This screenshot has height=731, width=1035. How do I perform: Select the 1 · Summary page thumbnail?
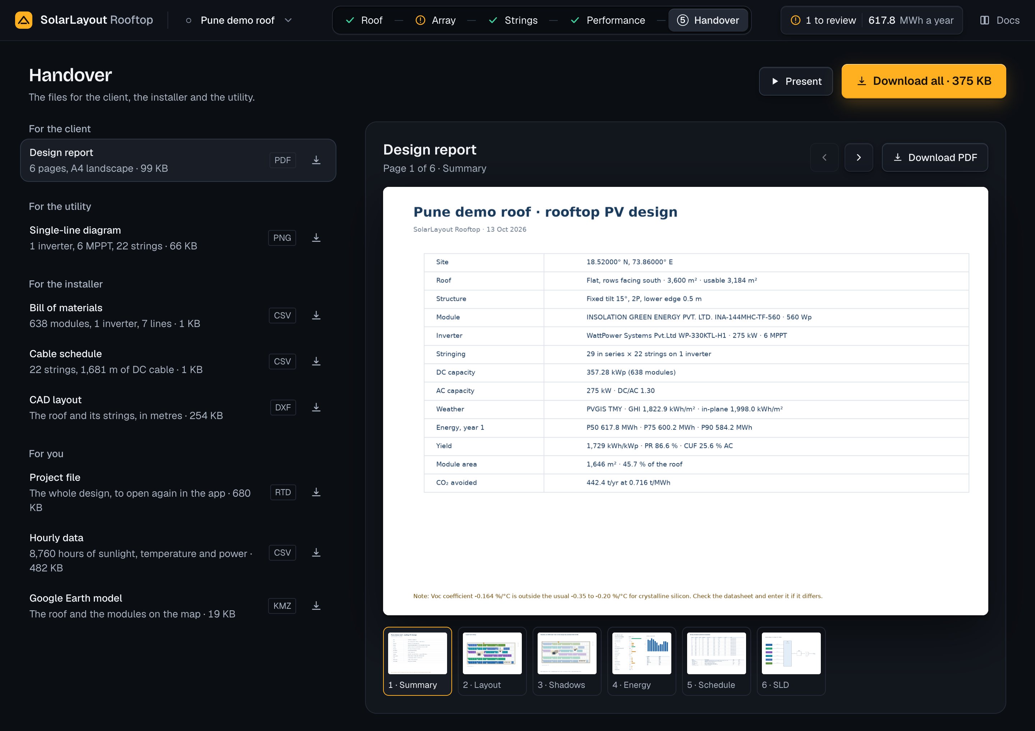418,661
